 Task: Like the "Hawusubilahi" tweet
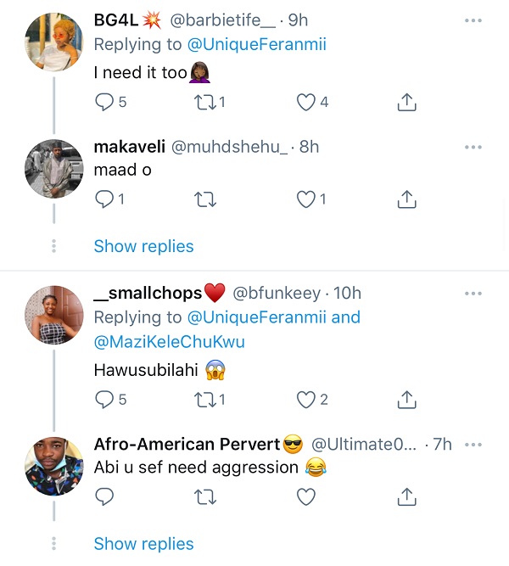pos(305,399)
